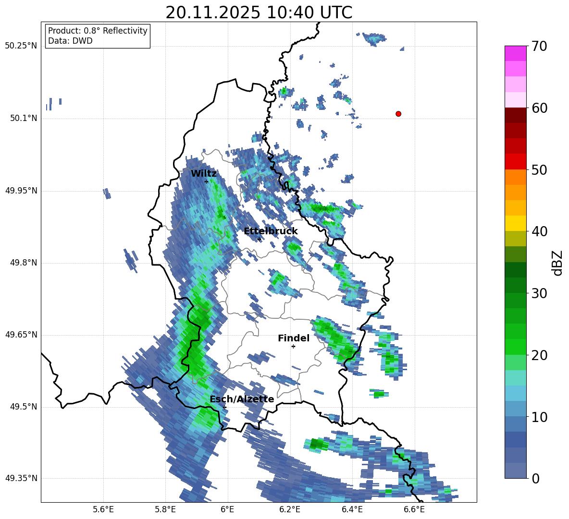Click the 20 colorbar tick label
Screen dimensions: 569x519
(539, 355)
